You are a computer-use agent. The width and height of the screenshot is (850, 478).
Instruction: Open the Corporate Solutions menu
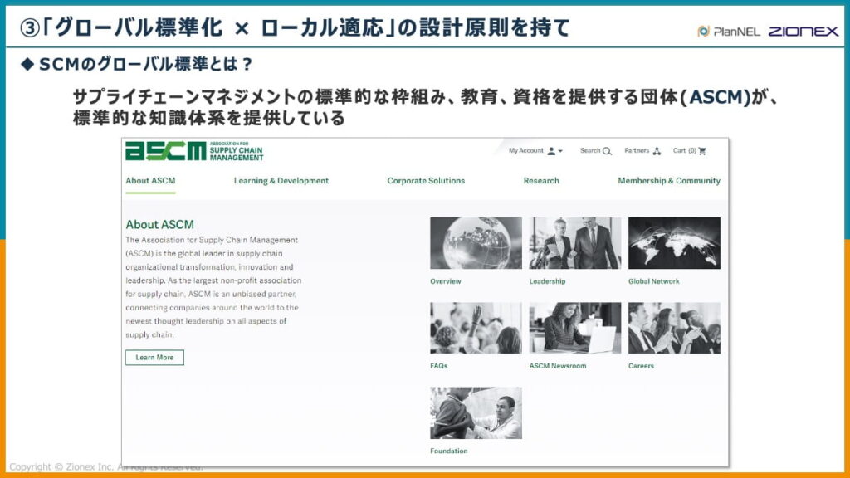426,180
